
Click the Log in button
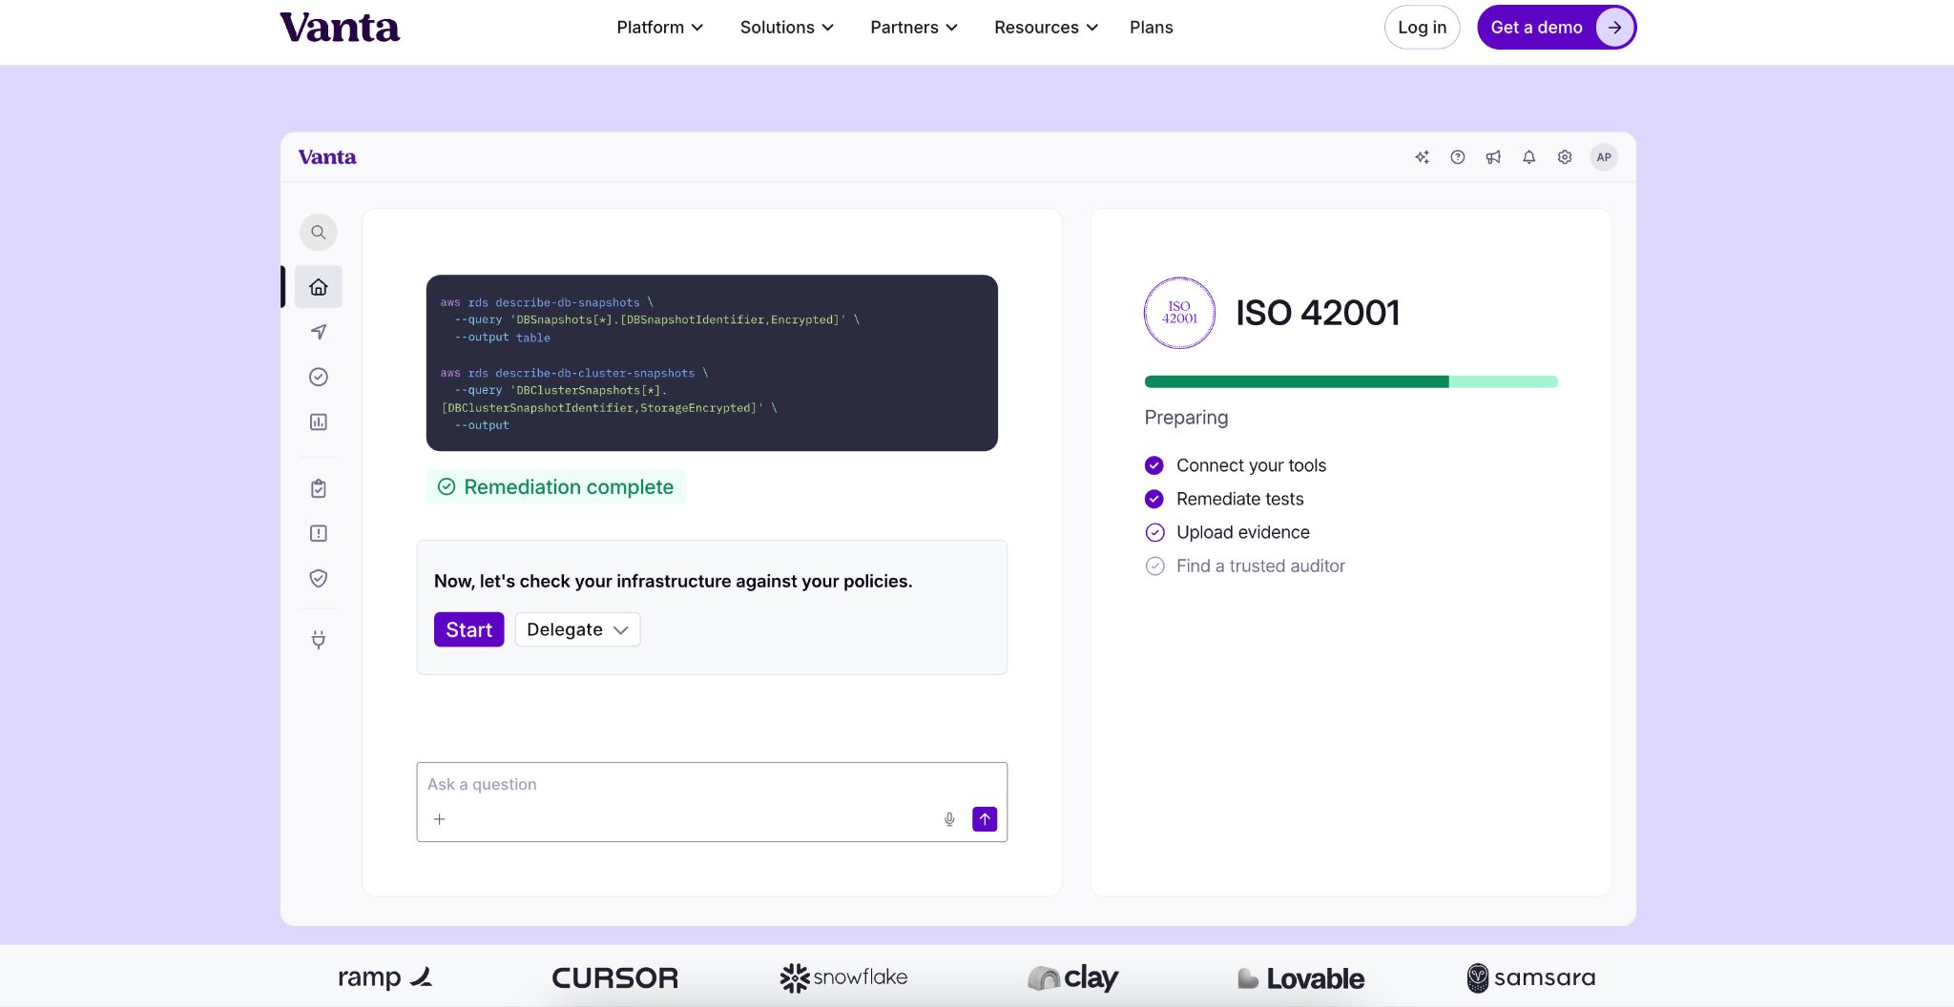pos(1422,28)
